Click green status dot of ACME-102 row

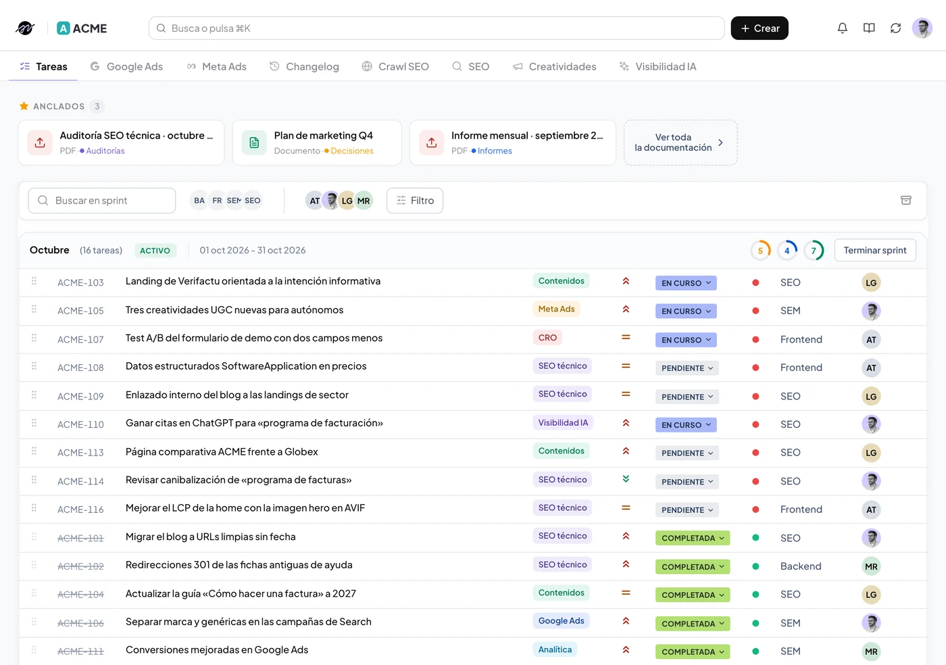click(755, 566)
